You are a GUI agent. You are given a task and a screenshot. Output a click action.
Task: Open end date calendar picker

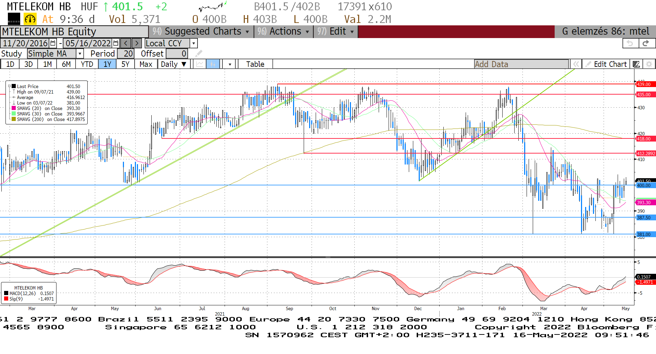(x=116, y=43)
